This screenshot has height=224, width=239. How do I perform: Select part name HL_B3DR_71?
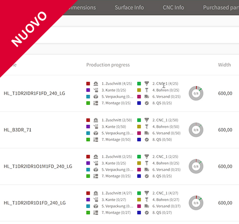coord(18,130)
